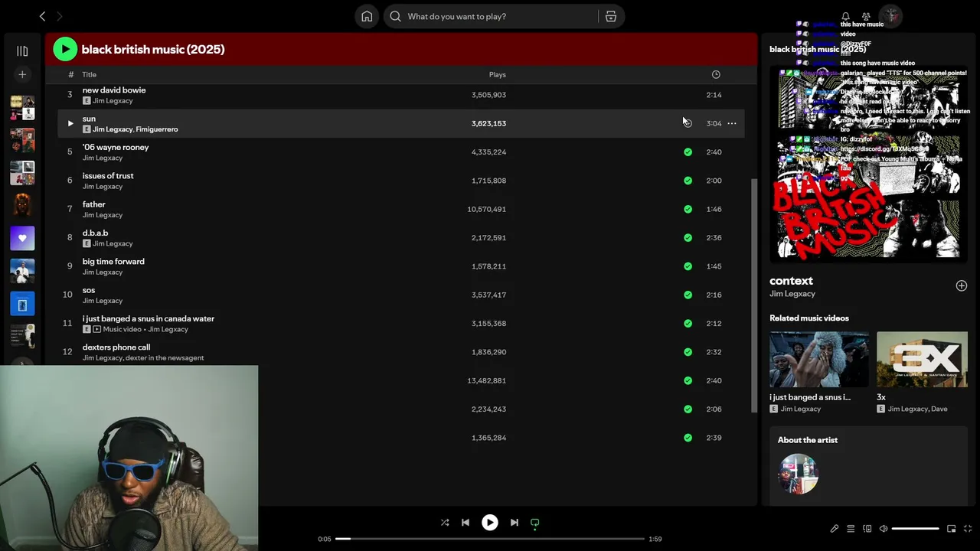This screenshot has height=551, width=980.
Task: Collapse Your Library in the sidebar
Action: click(22, 51)
